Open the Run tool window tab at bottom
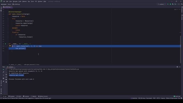183x103 pixels. [5, 96]
